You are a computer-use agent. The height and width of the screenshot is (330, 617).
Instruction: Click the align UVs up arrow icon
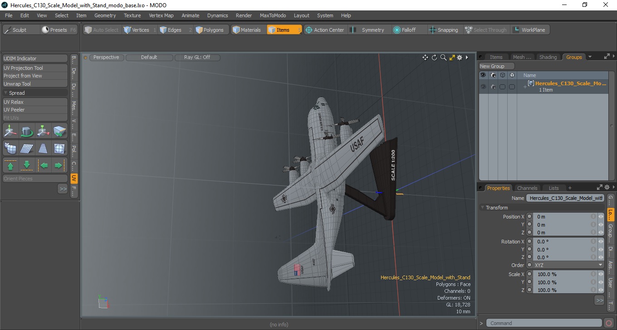[11, 165]
